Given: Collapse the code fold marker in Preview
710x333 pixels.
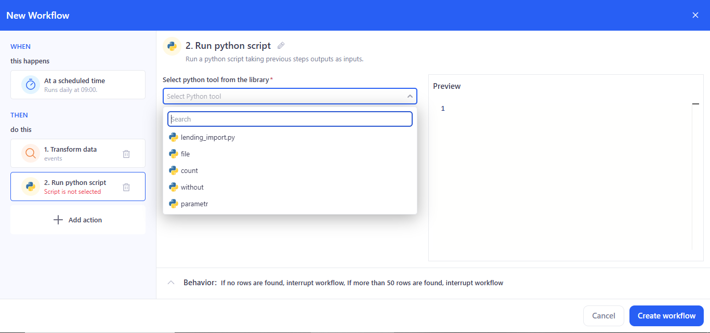Looking at the screenshot, I should [695, 104].
